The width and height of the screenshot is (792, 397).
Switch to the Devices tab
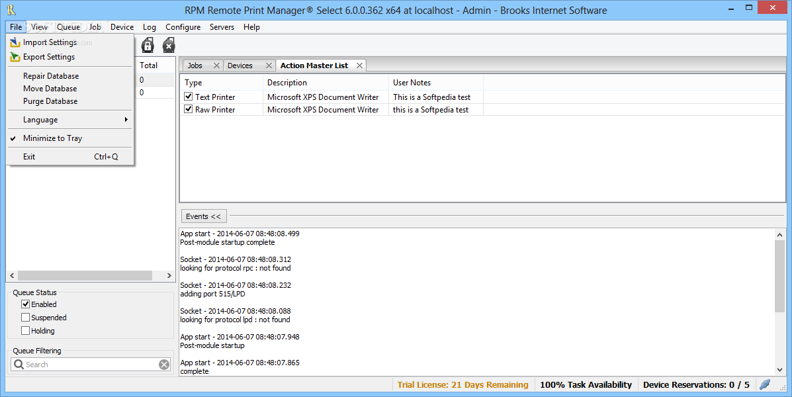(240, 66)
